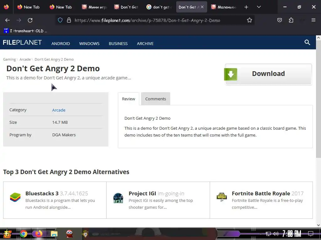321x240 pixels.
Task: Click the big Download button
Action: pyautogui.click(x=268, y=74)
